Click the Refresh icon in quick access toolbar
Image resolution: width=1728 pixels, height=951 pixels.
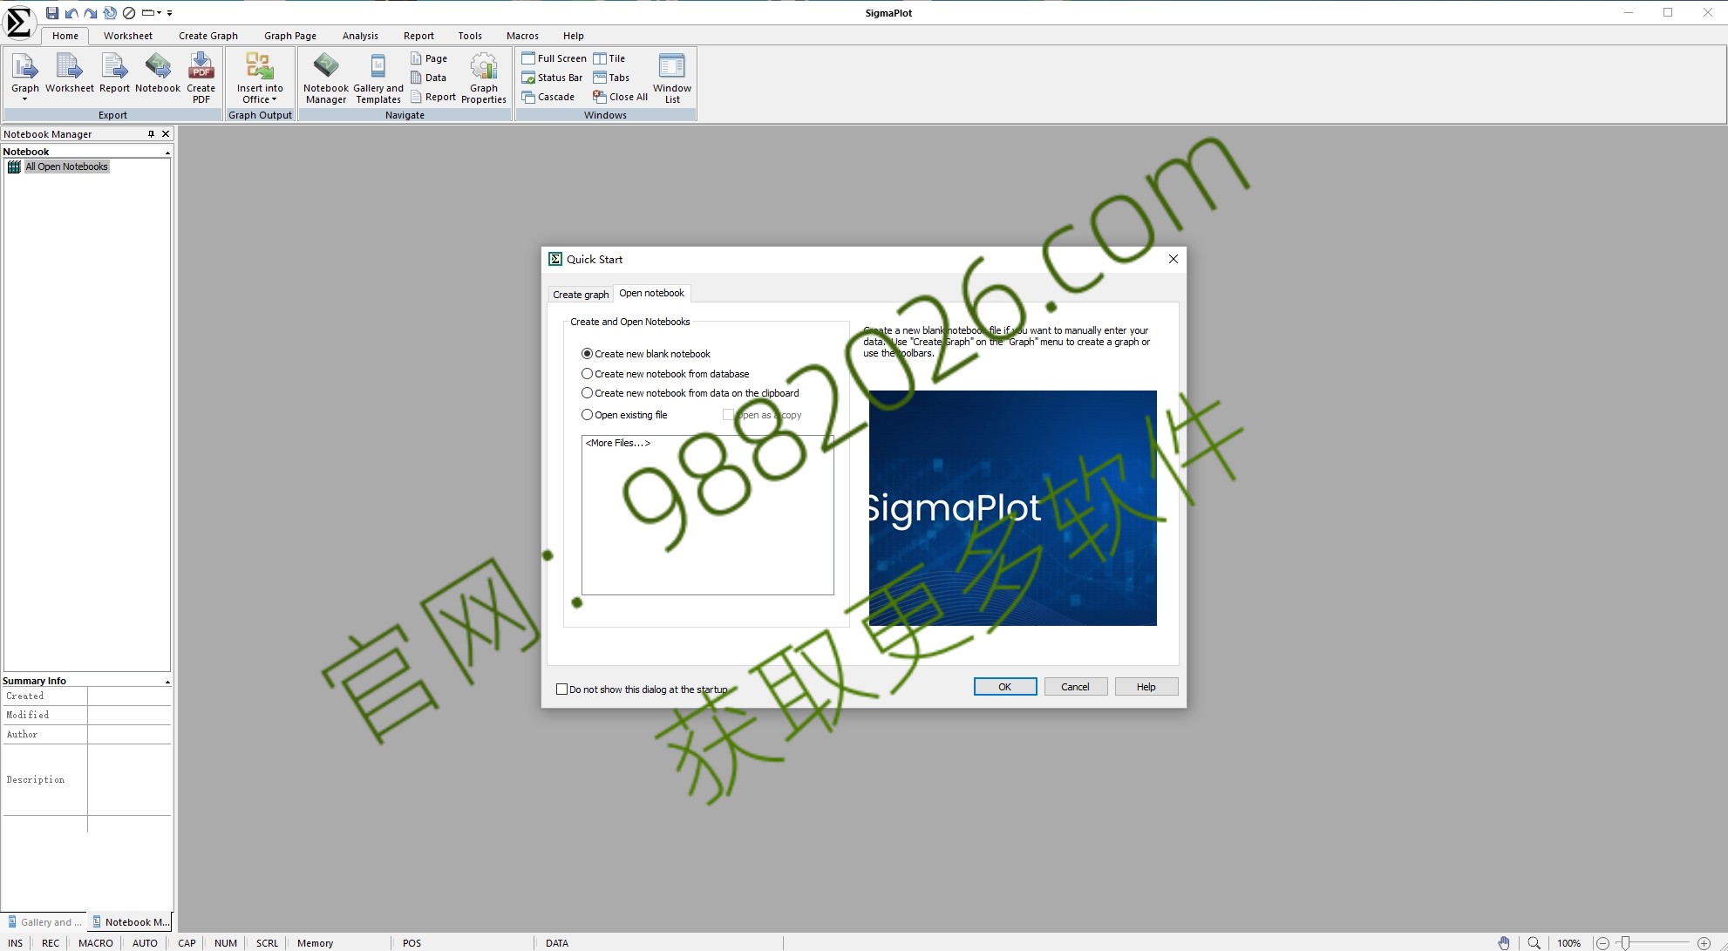110,13
